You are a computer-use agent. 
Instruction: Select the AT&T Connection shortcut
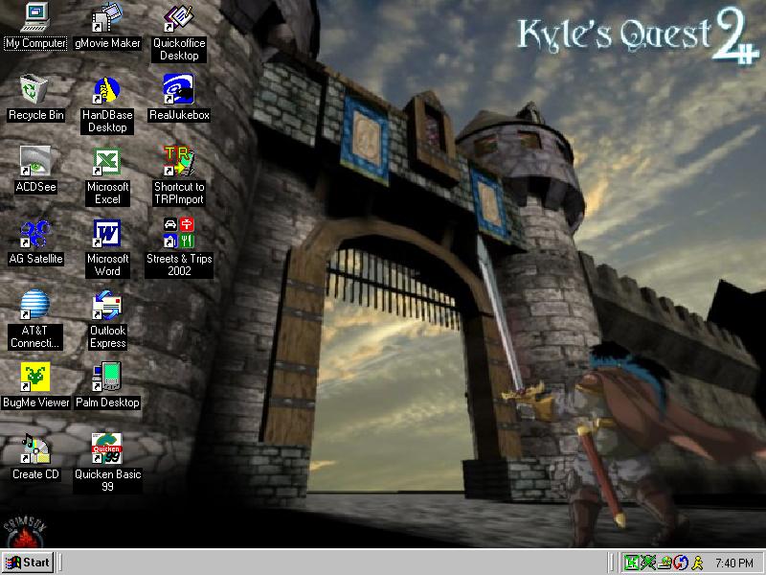point(35,305)
